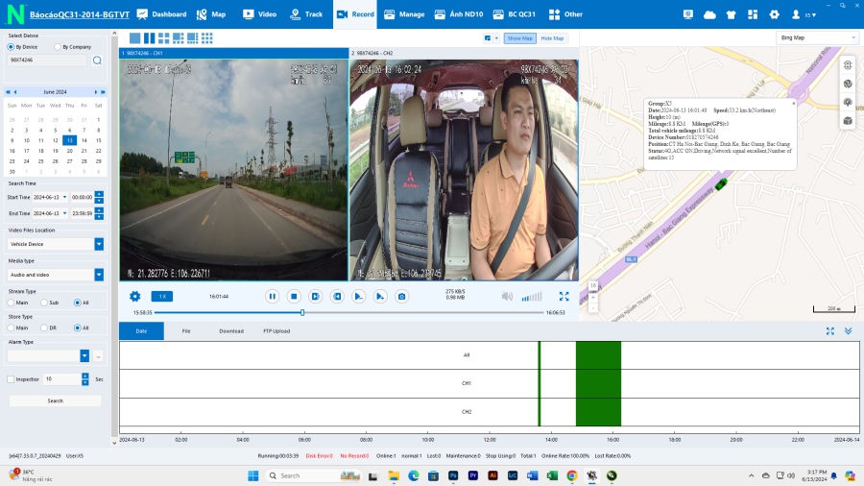This screenshot has width=864, height=486.
Task: Expand the Media type dropdown
Action: click(99, 275)
